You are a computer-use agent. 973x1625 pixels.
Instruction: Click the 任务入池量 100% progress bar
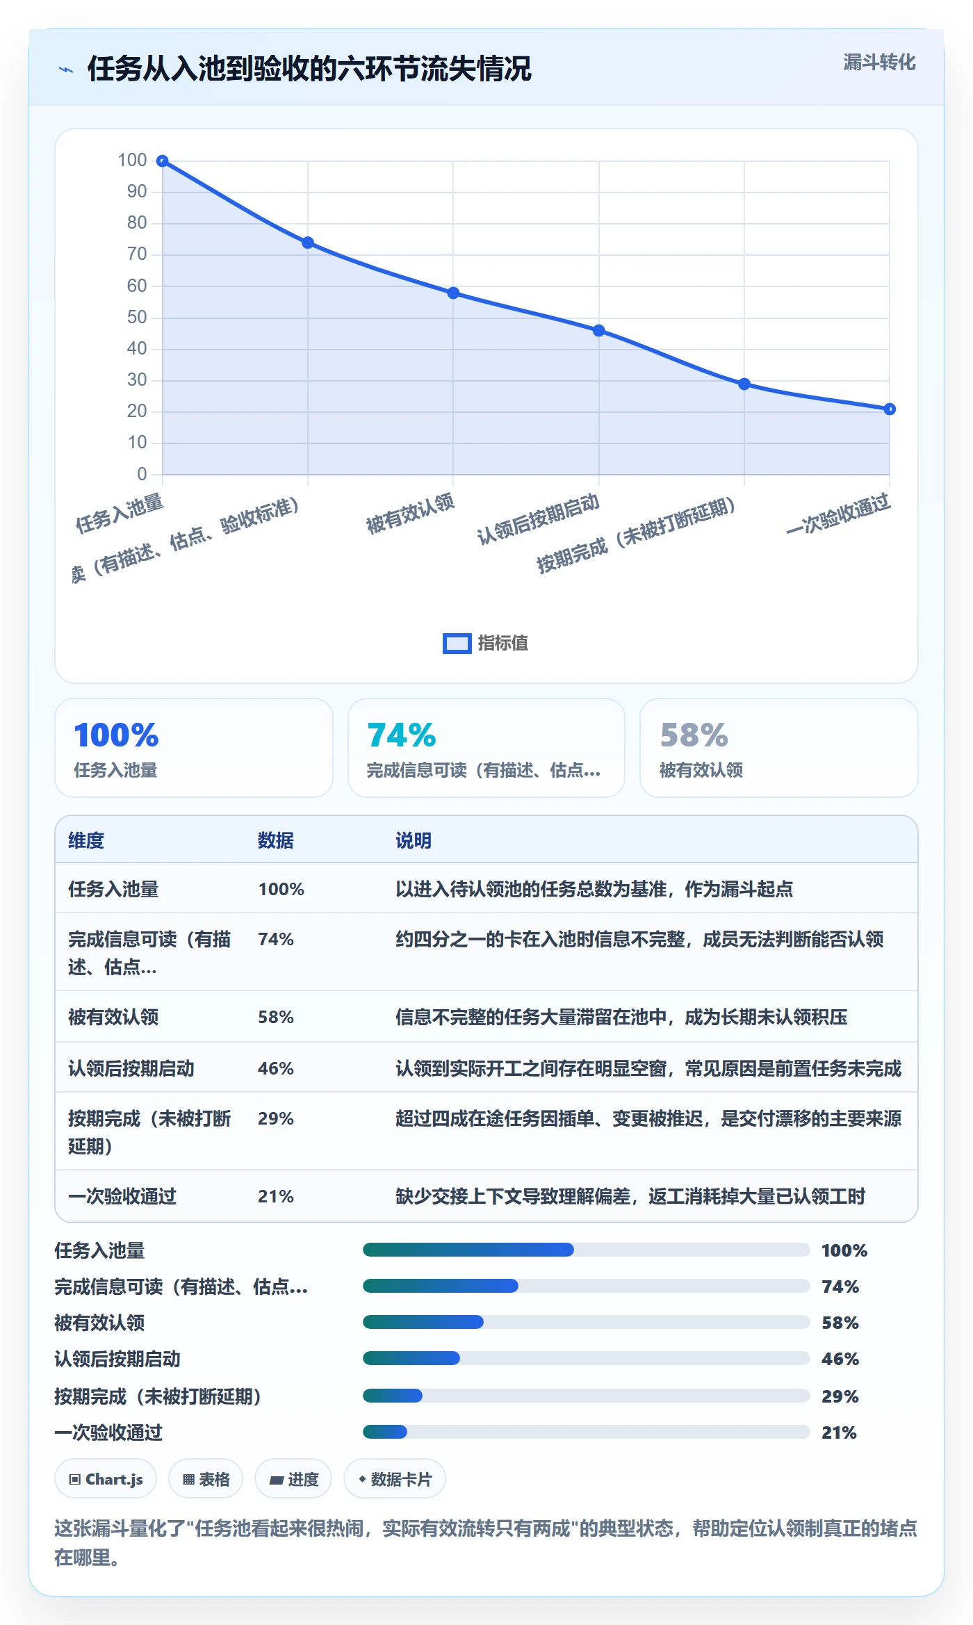pos(586,1250)
